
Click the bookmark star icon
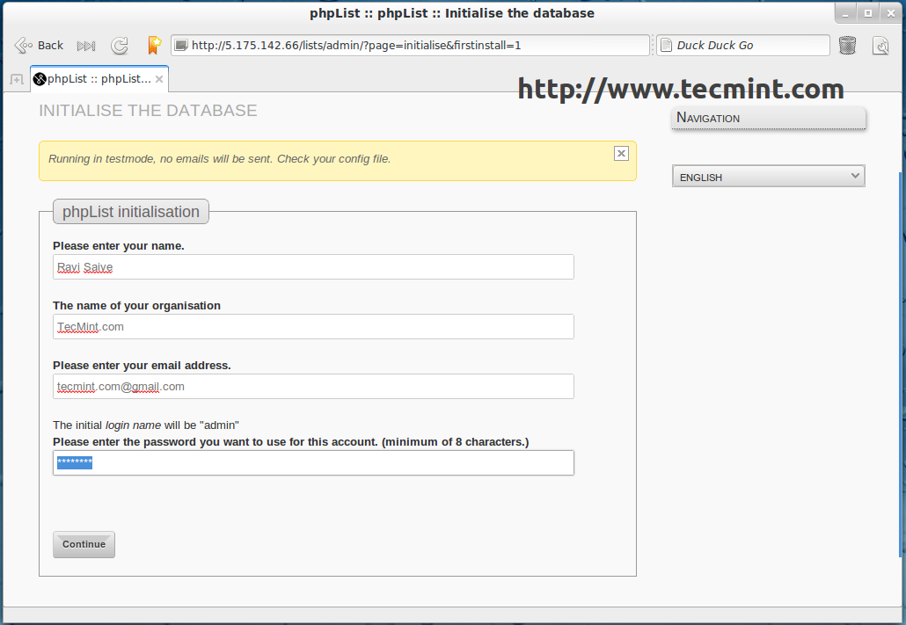coord(154,45)
